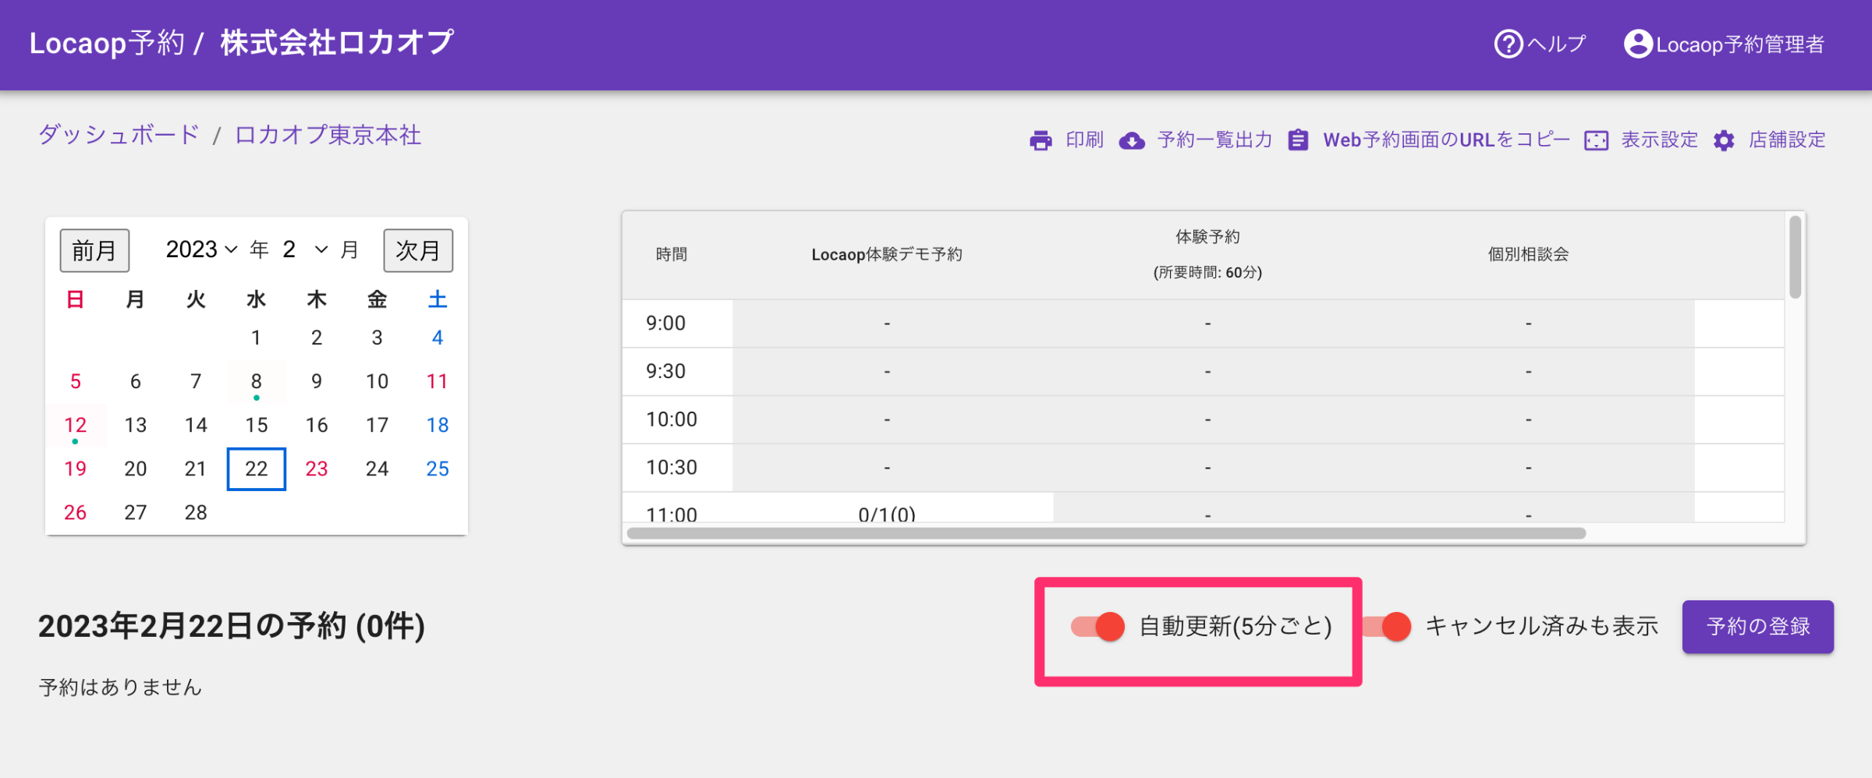Image resolution: width=1872 pixels, height=778 pixels.
Task: Open the year dropdown showing 2023
Action: 201,249
